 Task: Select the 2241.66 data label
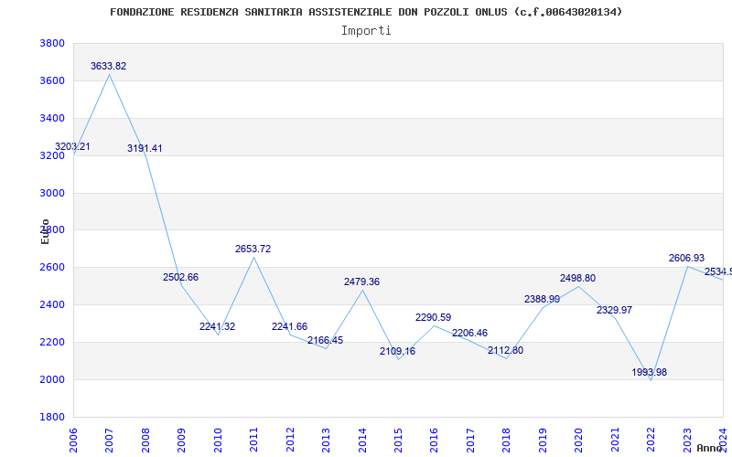(289, 326)
